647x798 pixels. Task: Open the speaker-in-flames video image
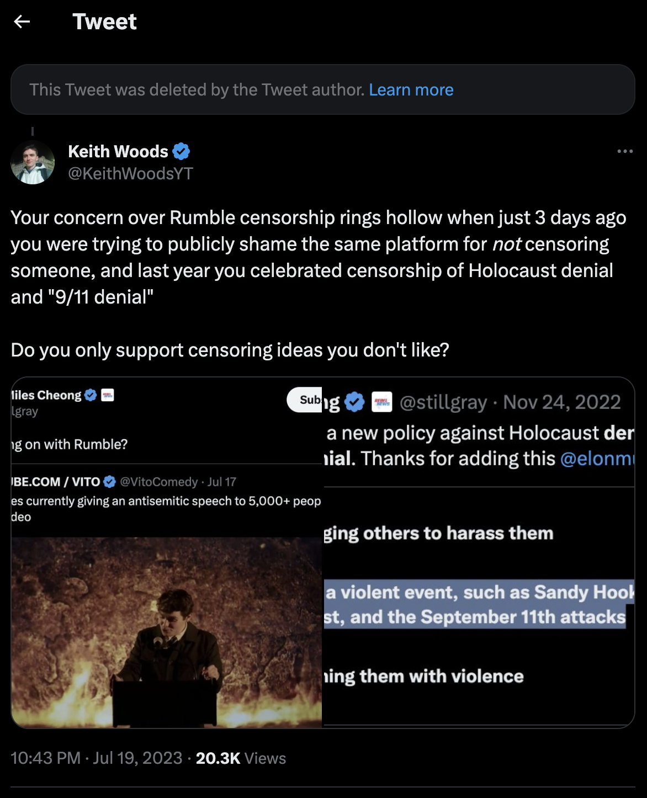166,632
